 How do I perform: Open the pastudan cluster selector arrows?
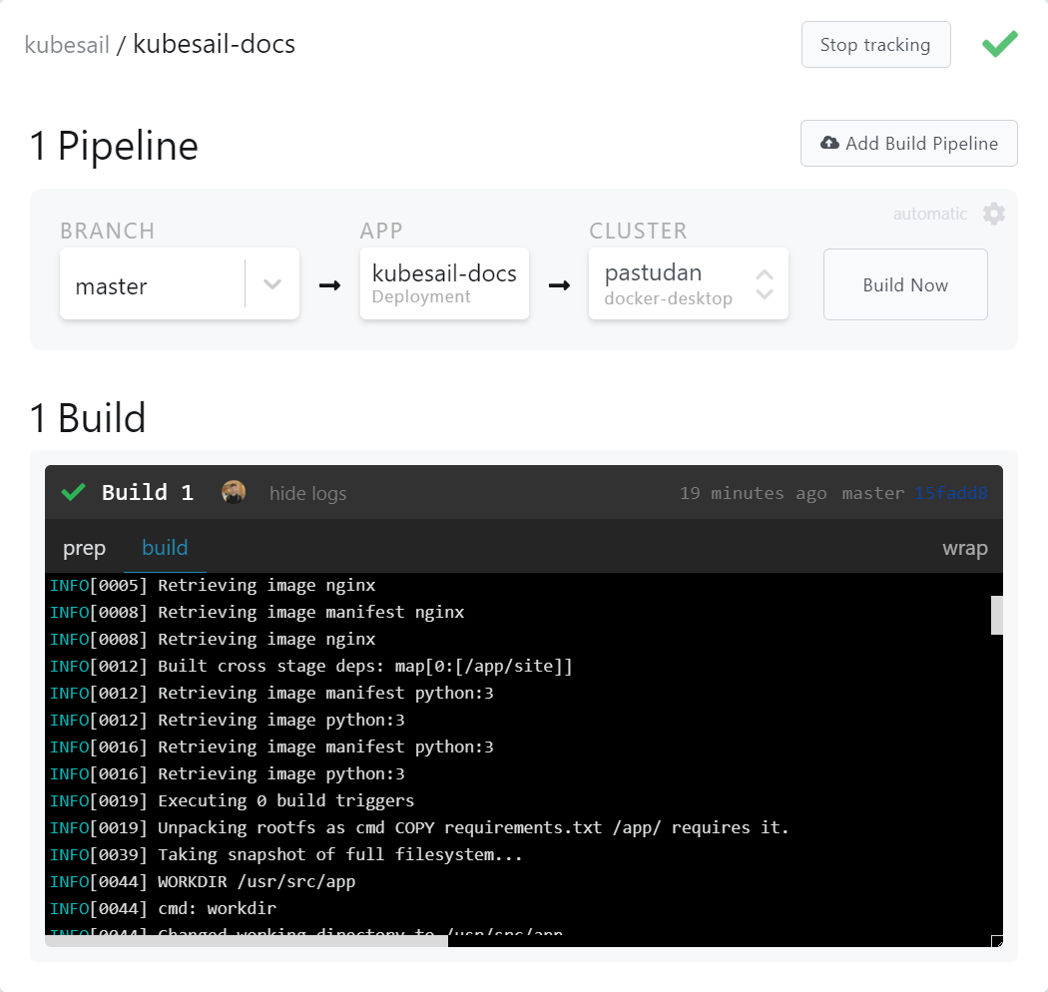(765, 284)
